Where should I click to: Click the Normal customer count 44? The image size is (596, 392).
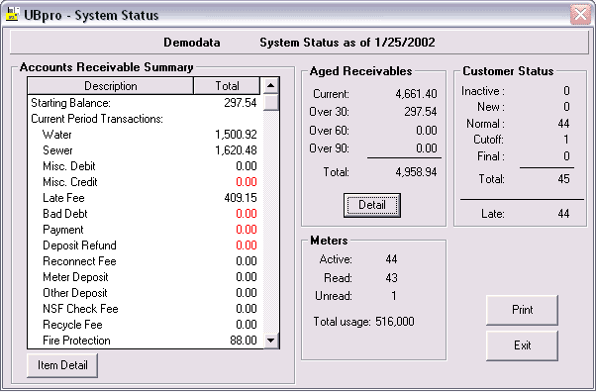pyautogui.click(x=563, y=124)
